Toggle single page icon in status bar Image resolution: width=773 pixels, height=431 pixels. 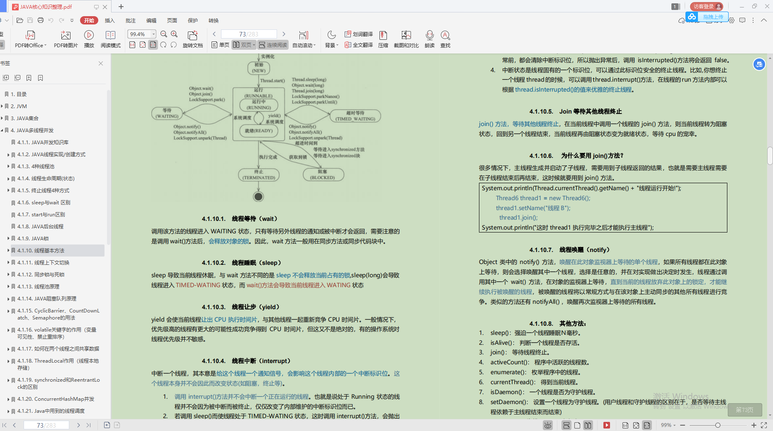(x=577, y=425)
